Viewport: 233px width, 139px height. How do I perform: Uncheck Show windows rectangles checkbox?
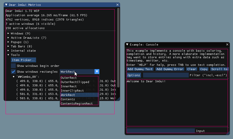tap(13, 72)
